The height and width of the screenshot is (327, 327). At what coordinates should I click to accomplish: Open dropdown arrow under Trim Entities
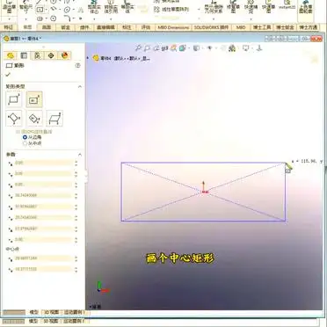point(94,19)
